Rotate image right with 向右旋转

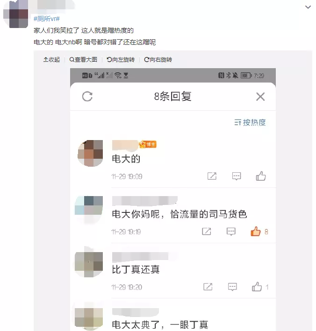pos(158,60)
